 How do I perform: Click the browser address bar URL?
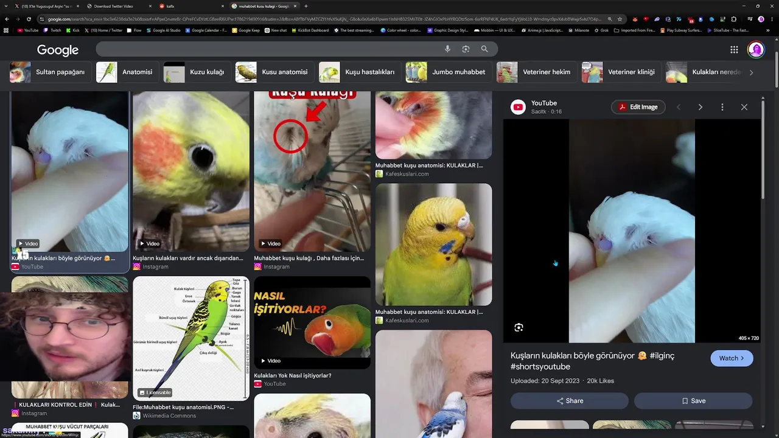coord(323,19)
